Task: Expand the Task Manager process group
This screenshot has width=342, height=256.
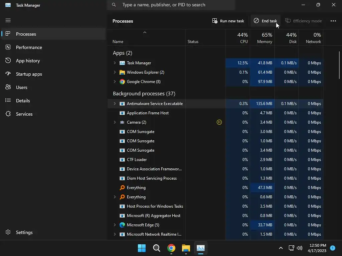Action: click(115, 63)
